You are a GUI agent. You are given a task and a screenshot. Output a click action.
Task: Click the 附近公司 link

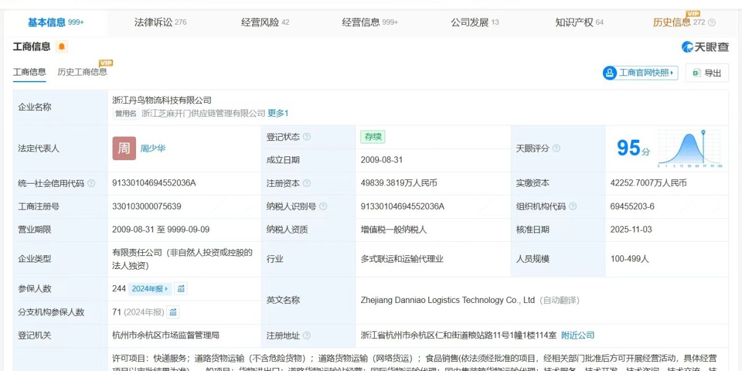point(578,335)
